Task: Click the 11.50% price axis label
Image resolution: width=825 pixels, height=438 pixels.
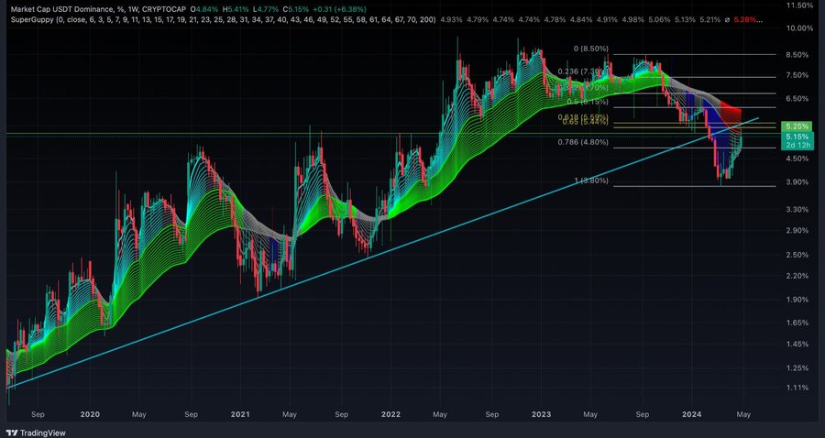Action: 798,5
